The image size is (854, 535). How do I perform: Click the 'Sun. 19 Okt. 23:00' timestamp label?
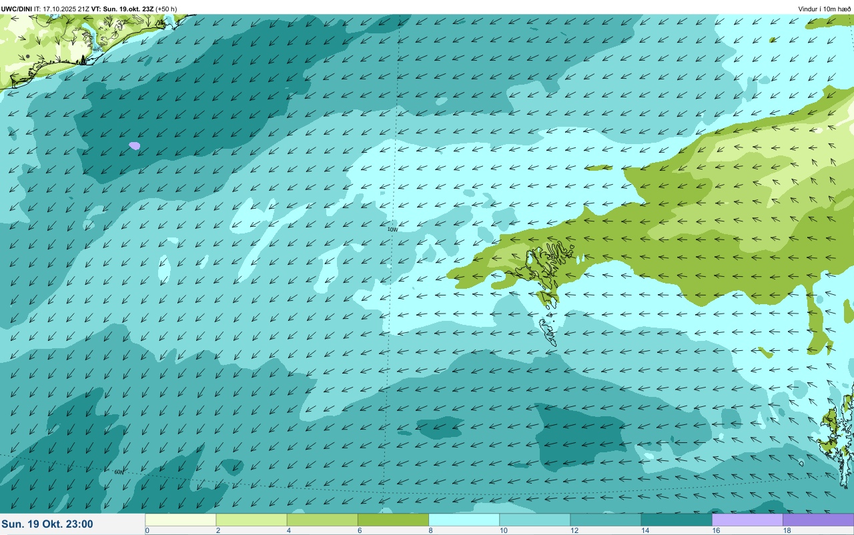(47, 524)
